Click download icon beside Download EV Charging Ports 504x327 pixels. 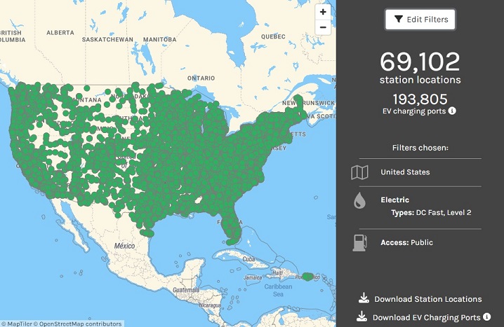coord(362,316)
